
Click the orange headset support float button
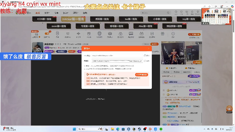[x=229, y=109]
